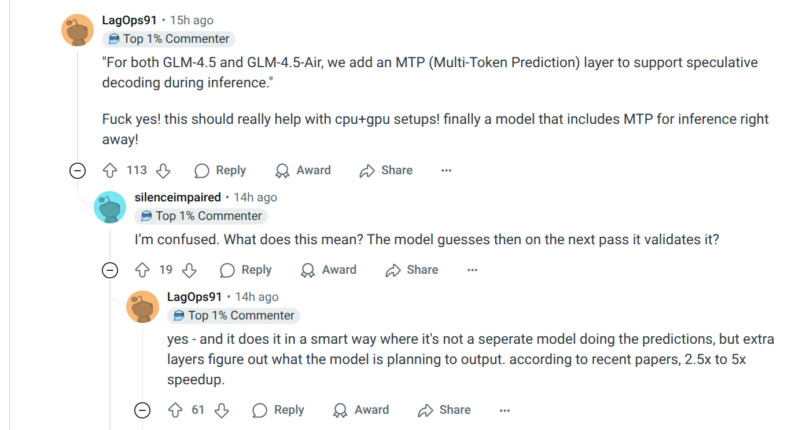Open more options on top comment
Viewport: 806px width, 430px height.
[446, 171]
